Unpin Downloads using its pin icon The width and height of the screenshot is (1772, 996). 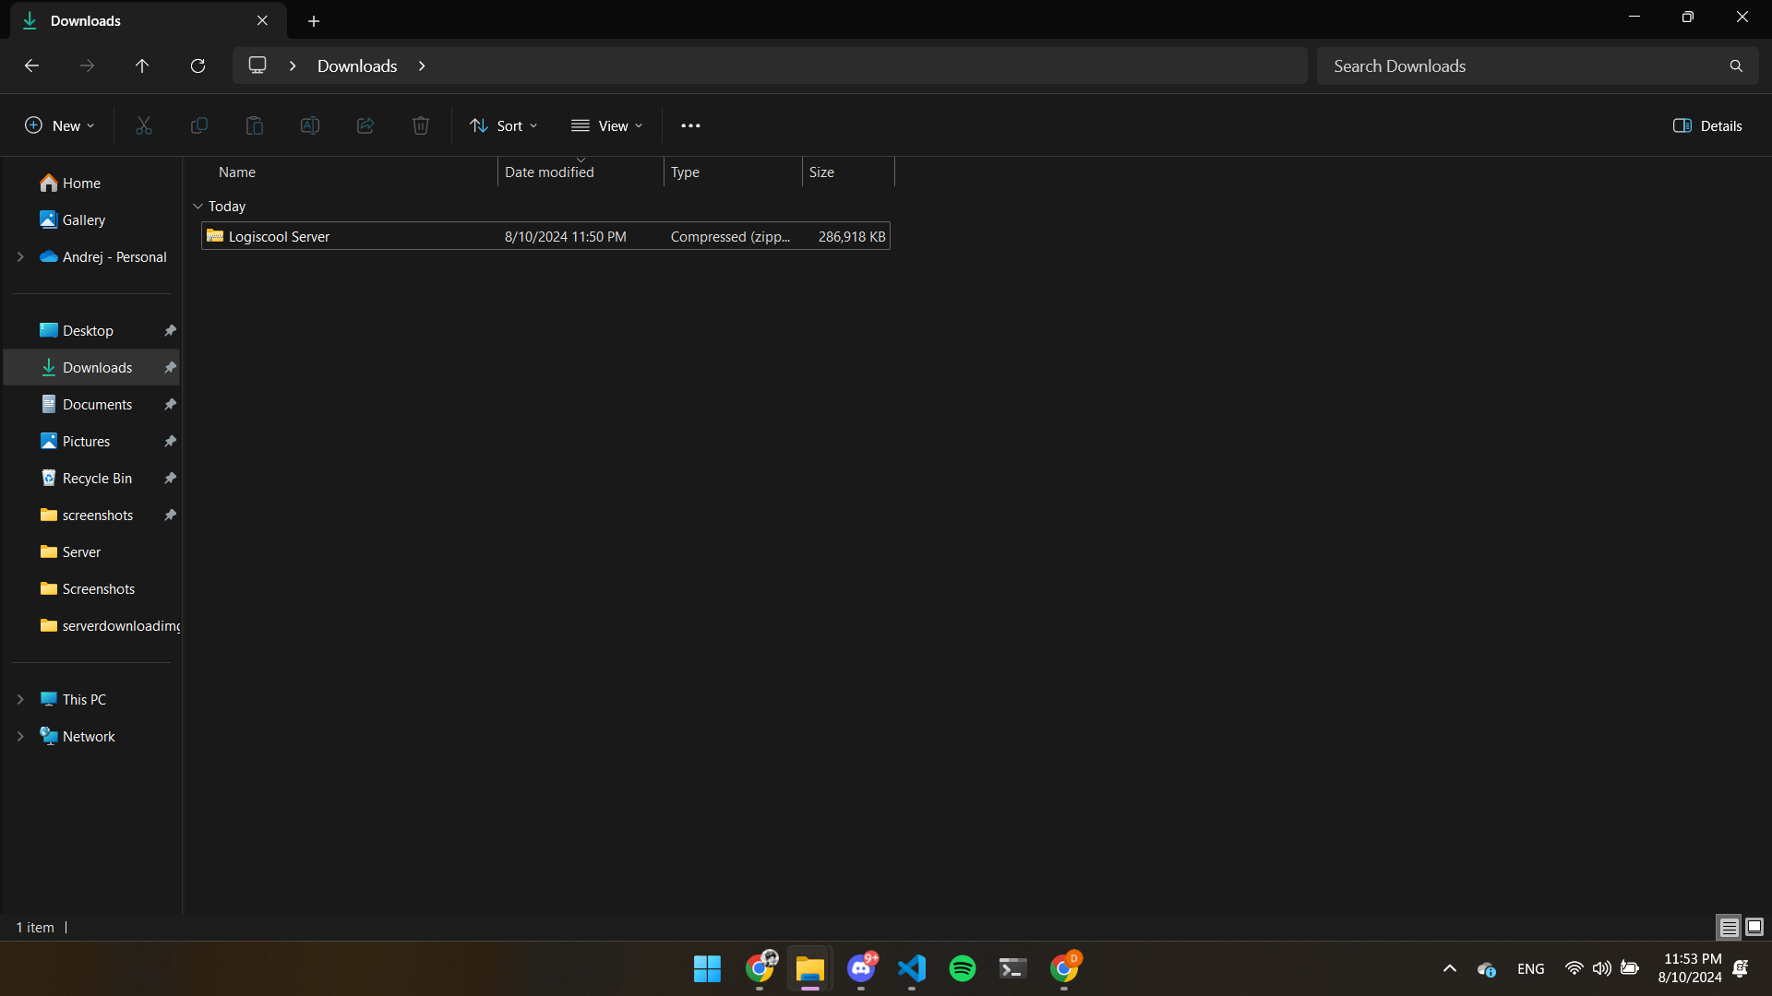[x=170, y=368]
